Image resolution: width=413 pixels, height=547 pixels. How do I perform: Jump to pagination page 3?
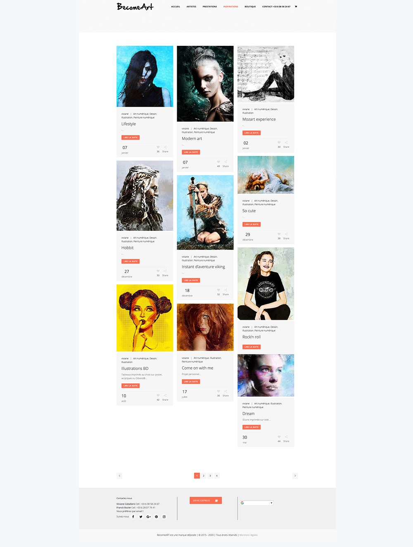tap(210, 476)
